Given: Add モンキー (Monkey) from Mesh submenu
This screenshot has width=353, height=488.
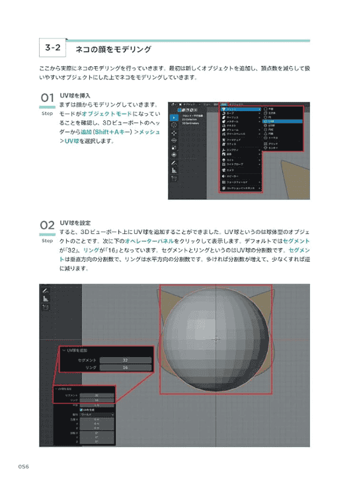Looking at the screenshot, I should (282, 148).
